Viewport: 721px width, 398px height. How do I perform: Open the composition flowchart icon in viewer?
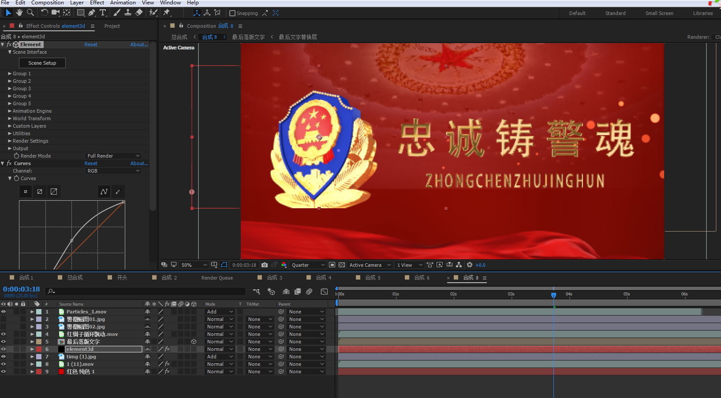click(x=459, y=265)
